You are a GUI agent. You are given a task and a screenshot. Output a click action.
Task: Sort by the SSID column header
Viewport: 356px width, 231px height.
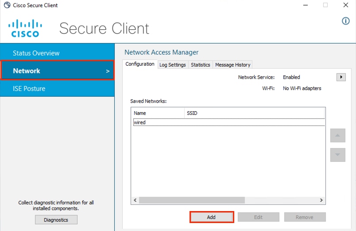coord(254,113)
